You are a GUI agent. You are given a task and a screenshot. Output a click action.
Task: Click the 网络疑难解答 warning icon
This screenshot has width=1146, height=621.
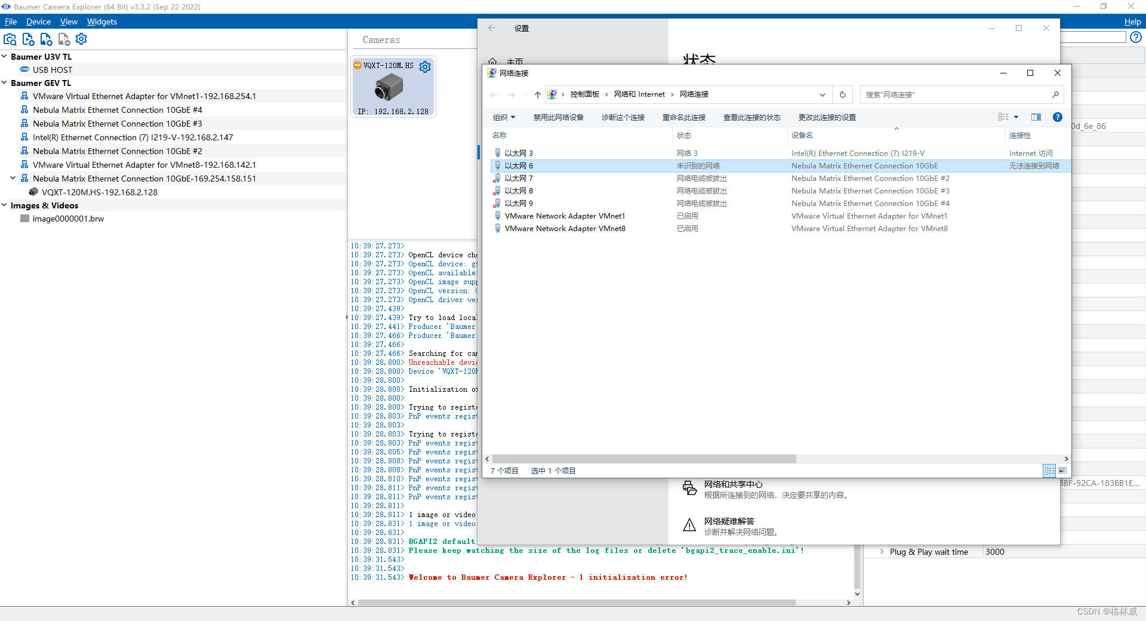coord(689,525)
